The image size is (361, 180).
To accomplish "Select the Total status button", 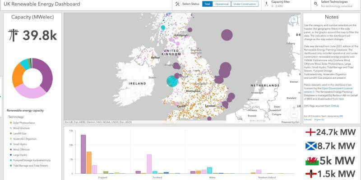I will click(207, 4).
